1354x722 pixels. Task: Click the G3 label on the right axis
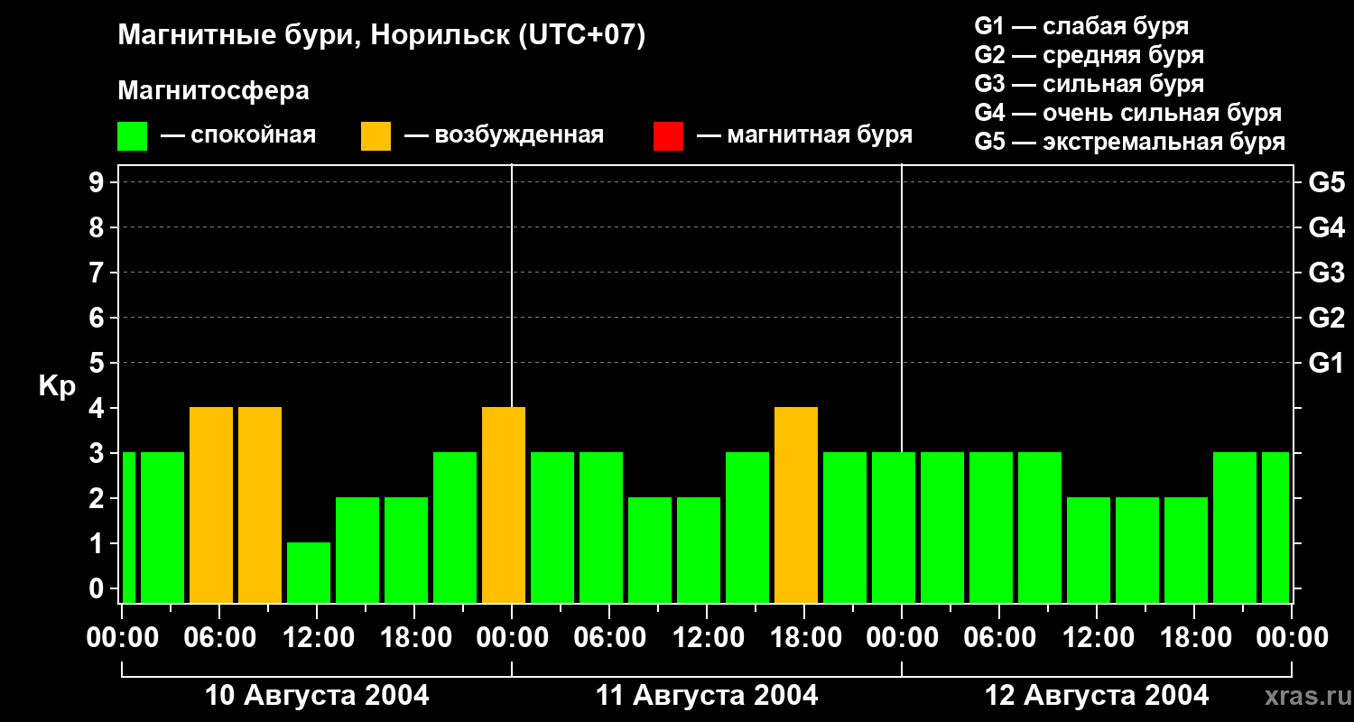pyautogui.click(x=1326, y=273)
